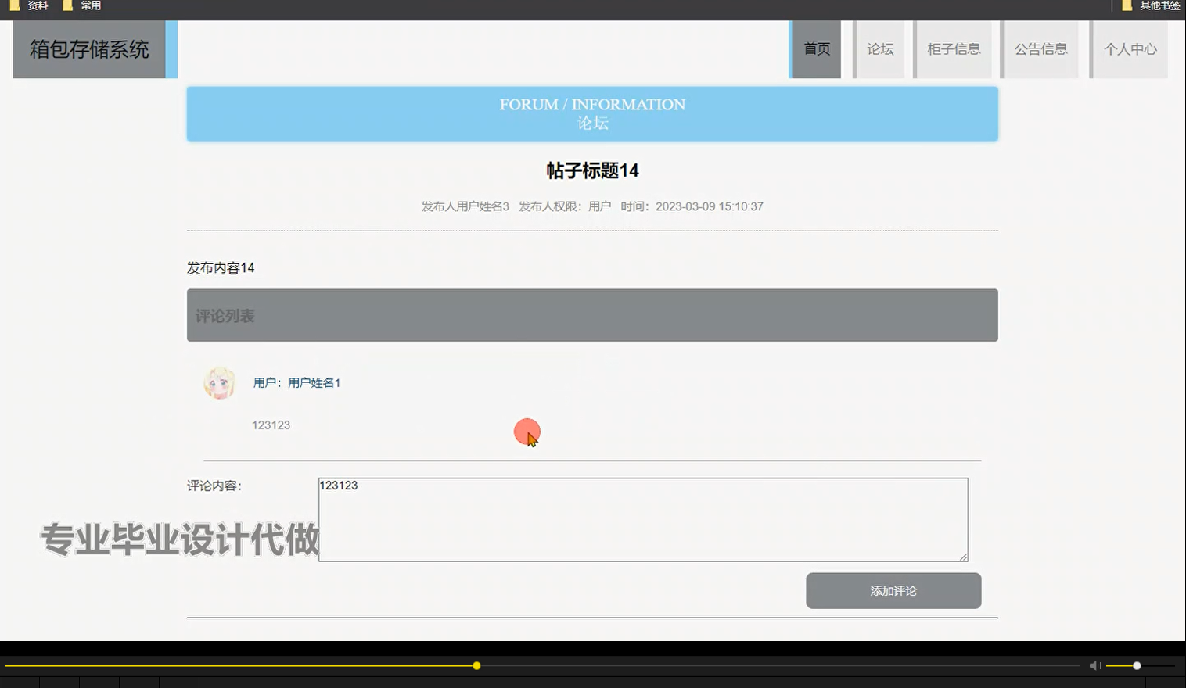The height and width of the screenshot is (688, 1186).
Task: Switch to the 论坛 navigation tab
Action: click(x=879, y=48)
